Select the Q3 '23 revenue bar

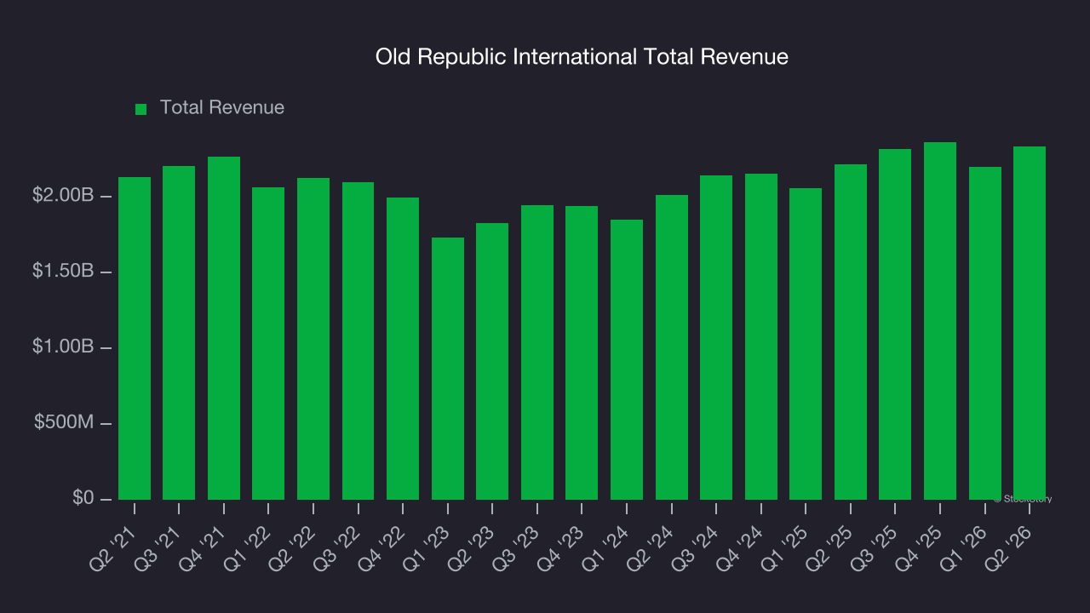point(537,352)
